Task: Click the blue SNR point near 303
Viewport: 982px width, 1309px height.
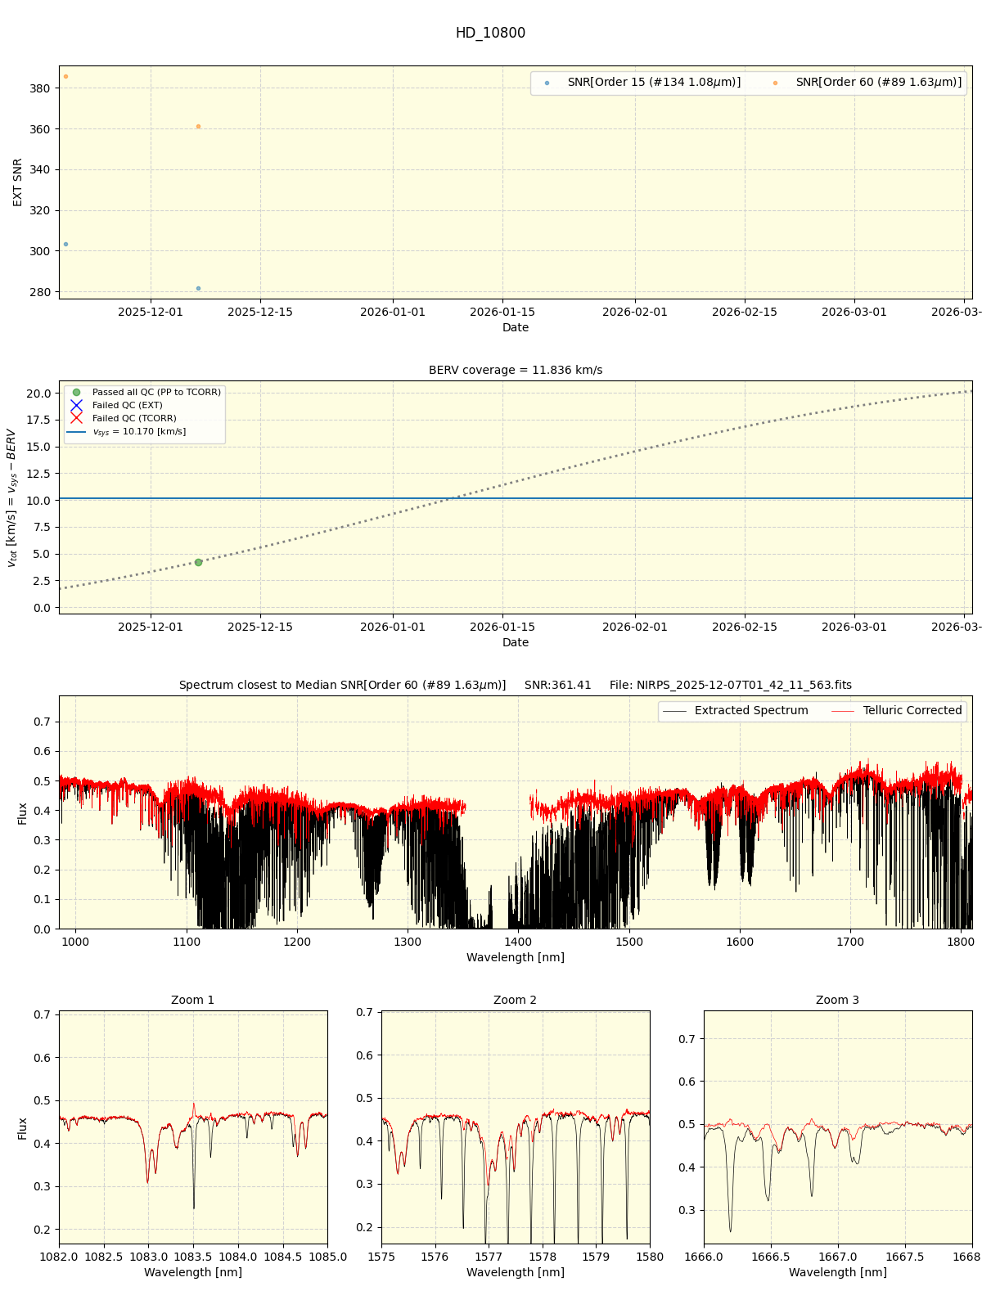Action: click(x=66, y=244)
